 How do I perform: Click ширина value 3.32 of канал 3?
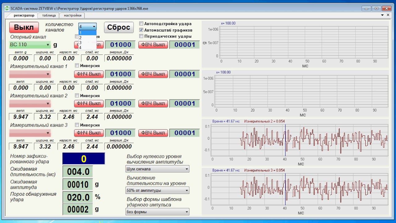click(x=45, y=146)
